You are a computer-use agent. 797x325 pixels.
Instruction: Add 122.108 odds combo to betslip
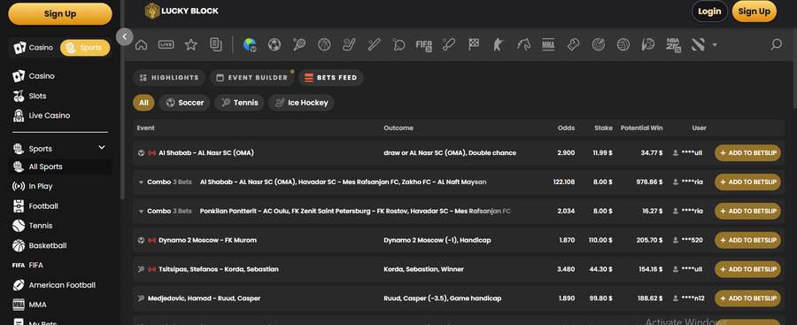[x=747, y=182]
